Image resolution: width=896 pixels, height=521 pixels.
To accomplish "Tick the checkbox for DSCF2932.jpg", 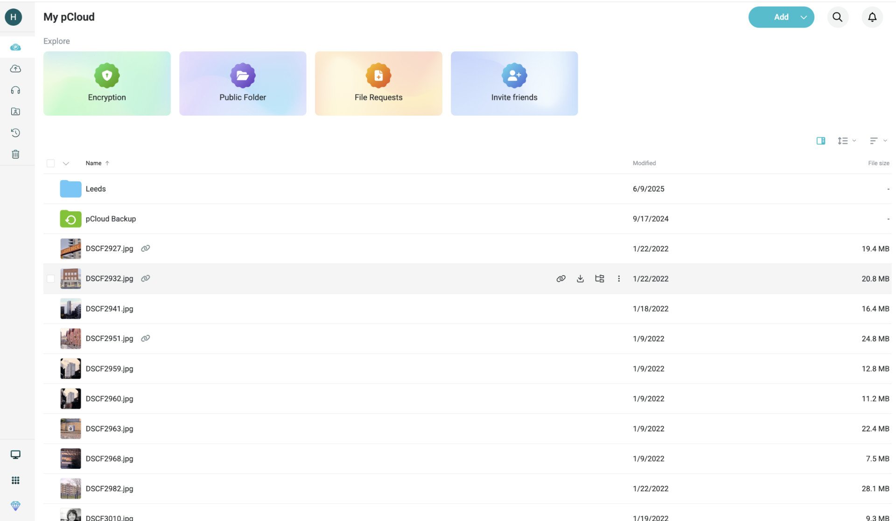I will point(50,278).
